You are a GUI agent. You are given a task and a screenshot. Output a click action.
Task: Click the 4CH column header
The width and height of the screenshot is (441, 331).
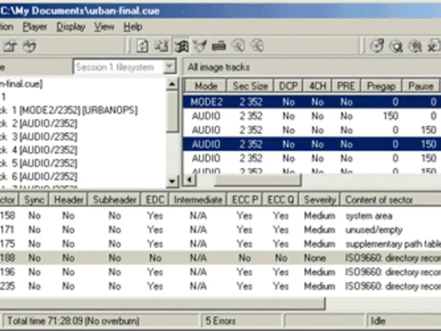pyautogui.click(x=318, y=86)
